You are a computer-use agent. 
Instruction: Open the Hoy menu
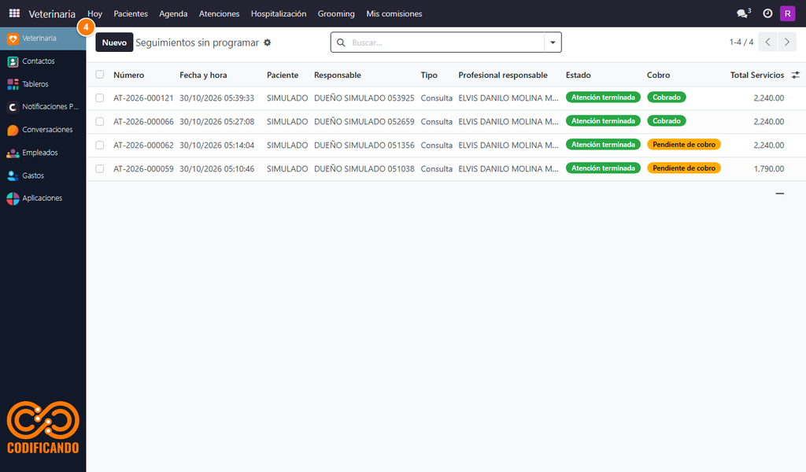(x=94, y=14)
